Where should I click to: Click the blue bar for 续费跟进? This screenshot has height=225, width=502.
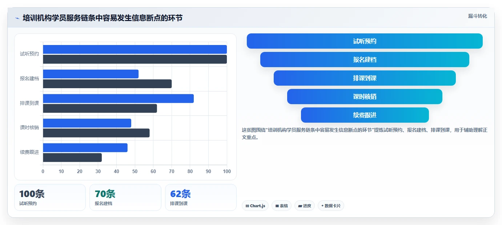coord(85,148)
